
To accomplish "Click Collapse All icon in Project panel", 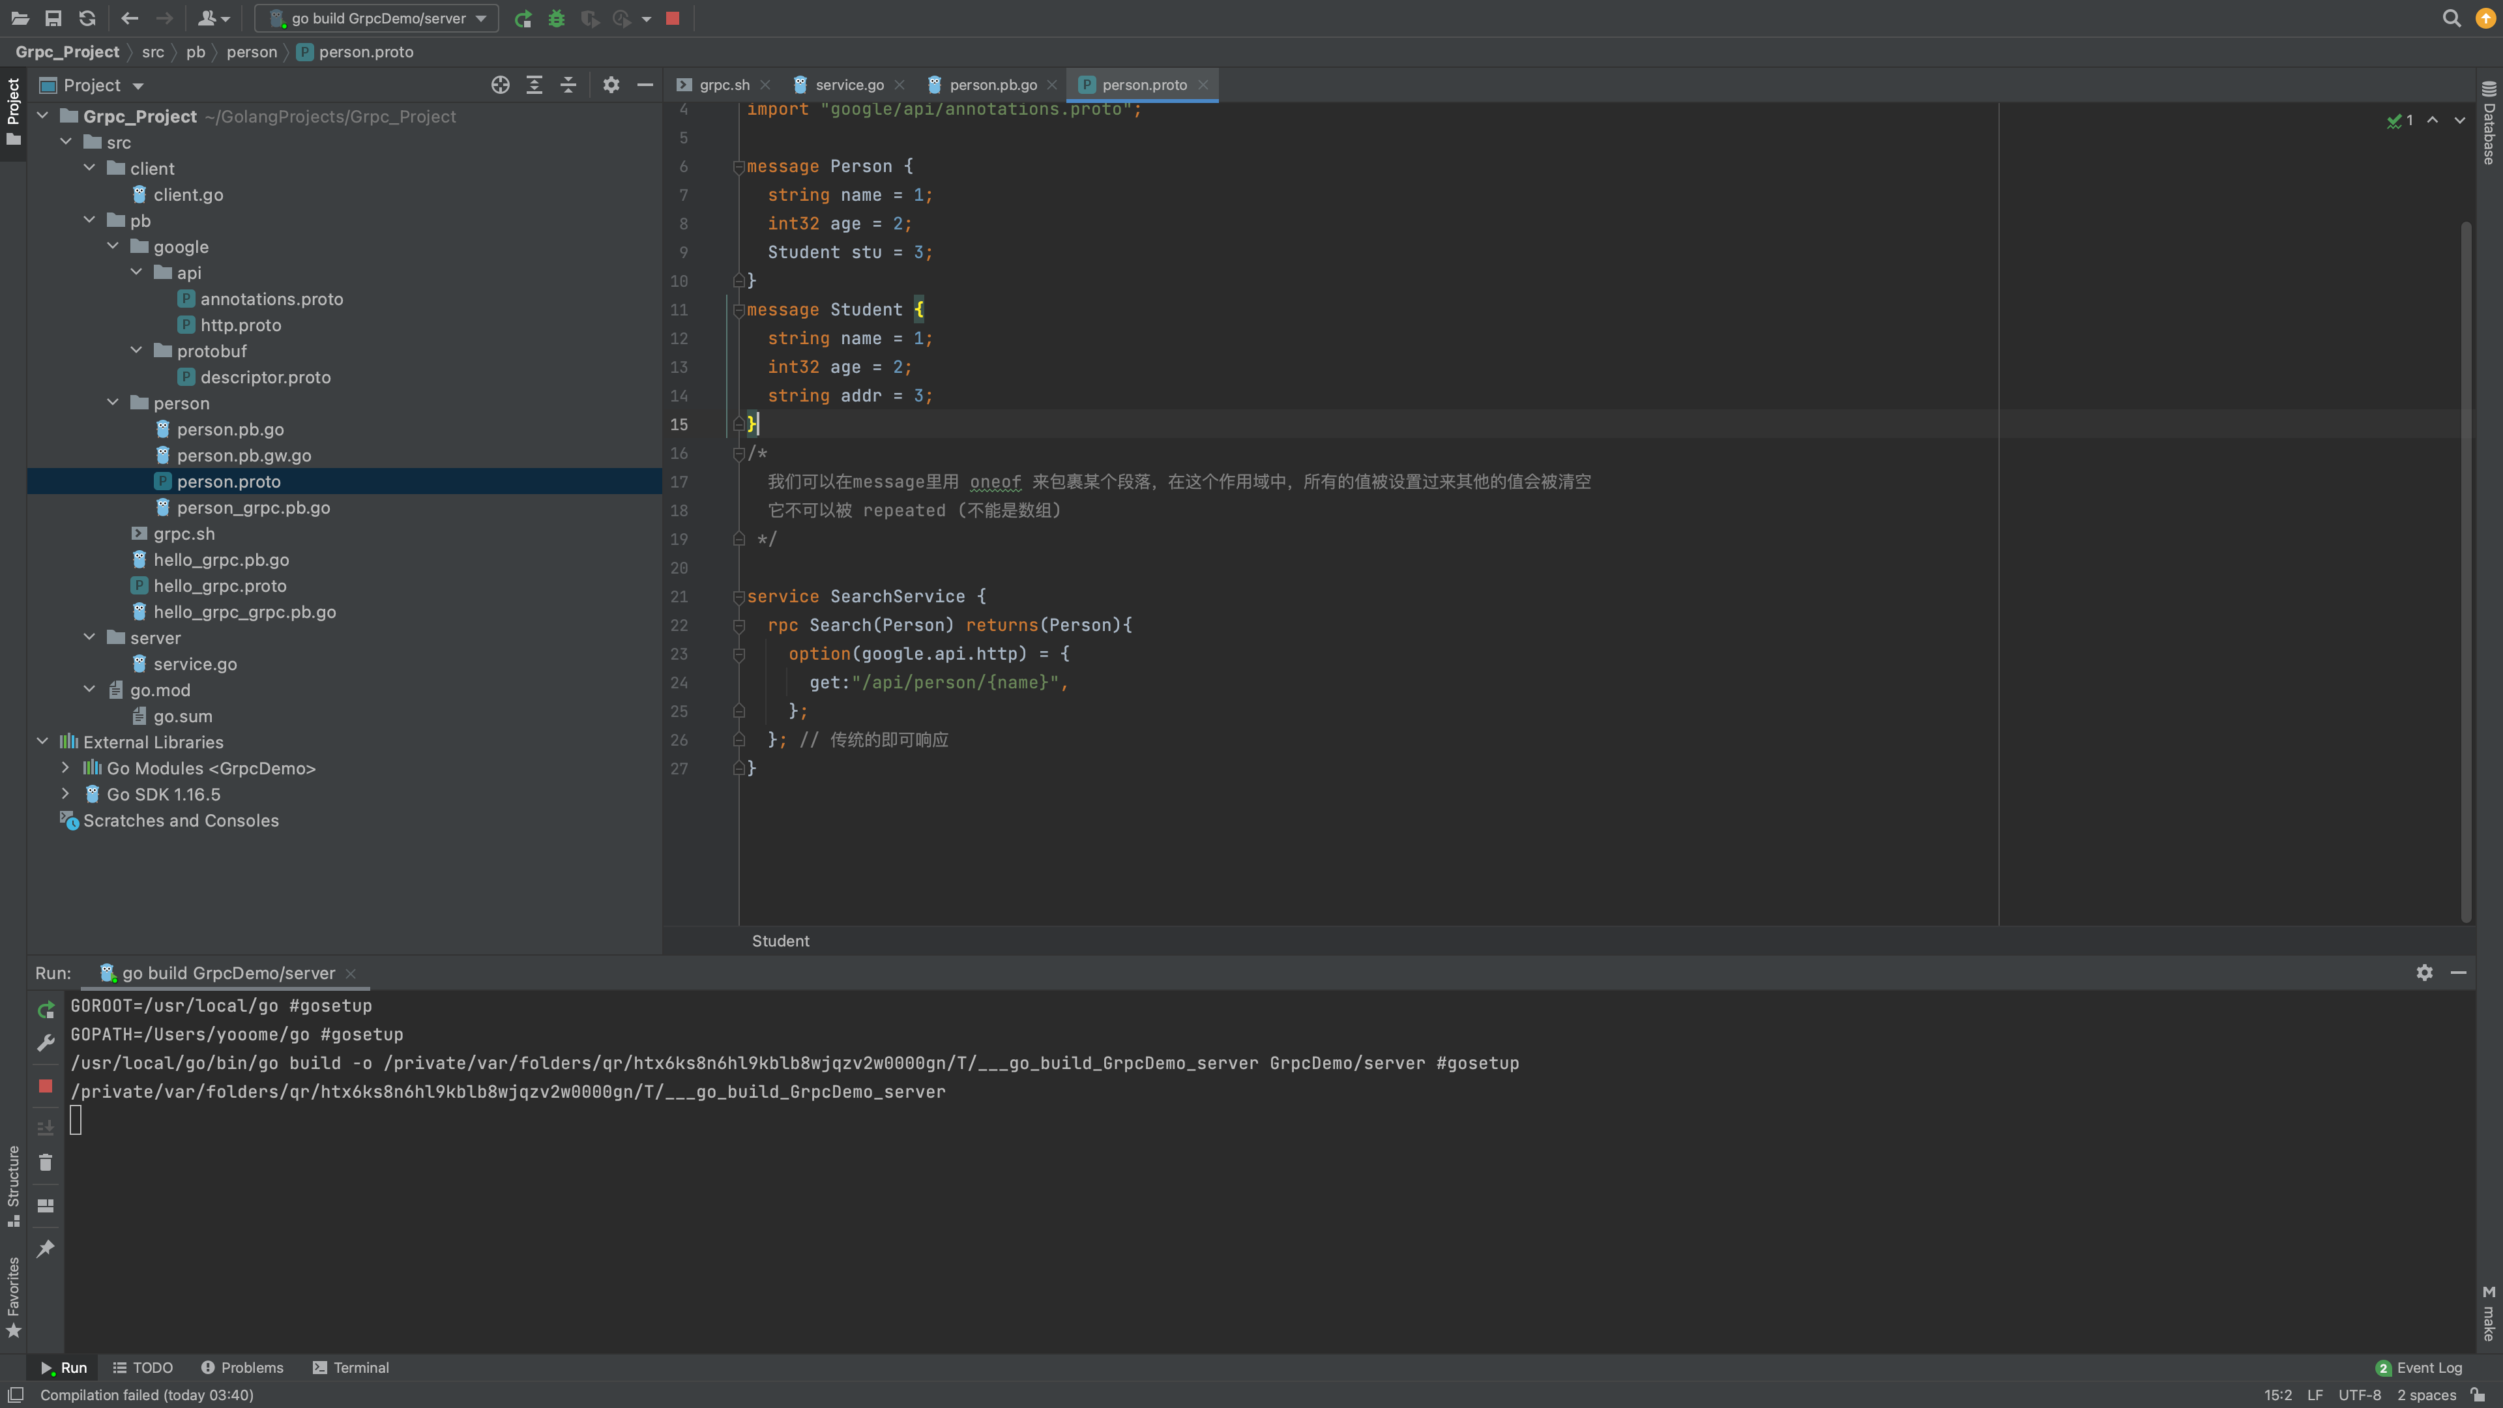I will pyautogui.click(x=568, y=85).
